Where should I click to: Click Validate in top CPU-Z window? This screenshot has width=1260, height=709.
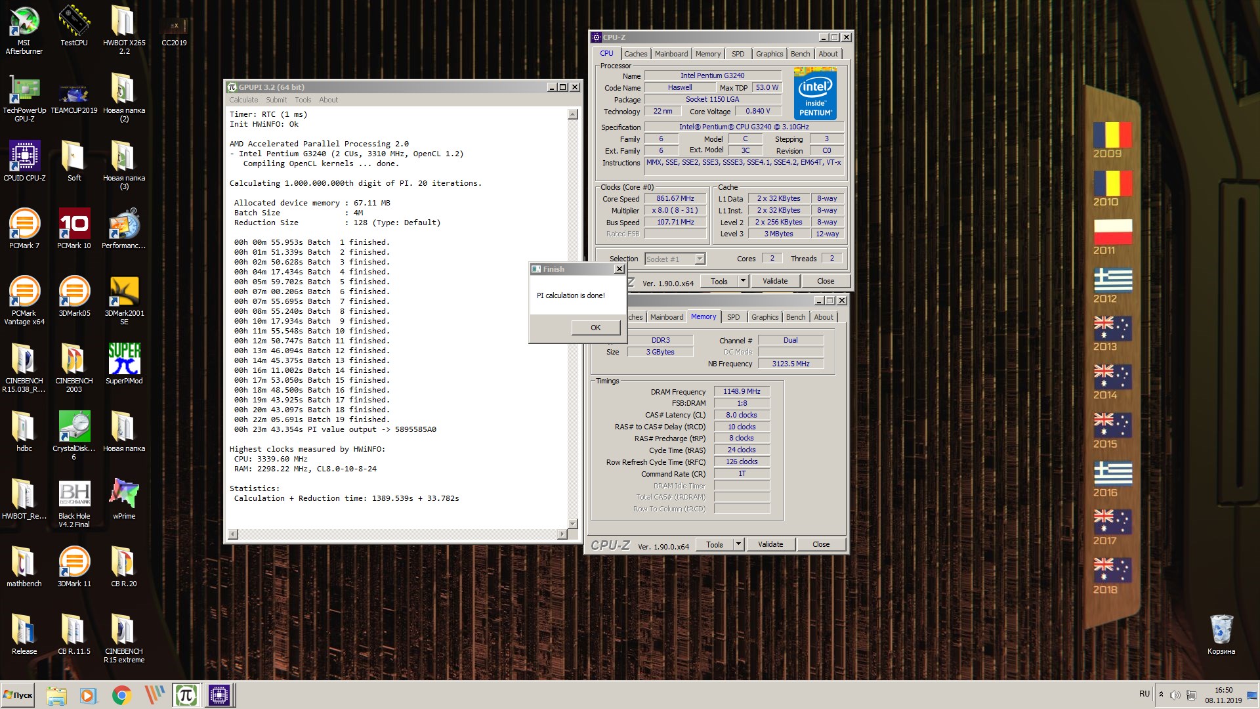click(775, 281)
